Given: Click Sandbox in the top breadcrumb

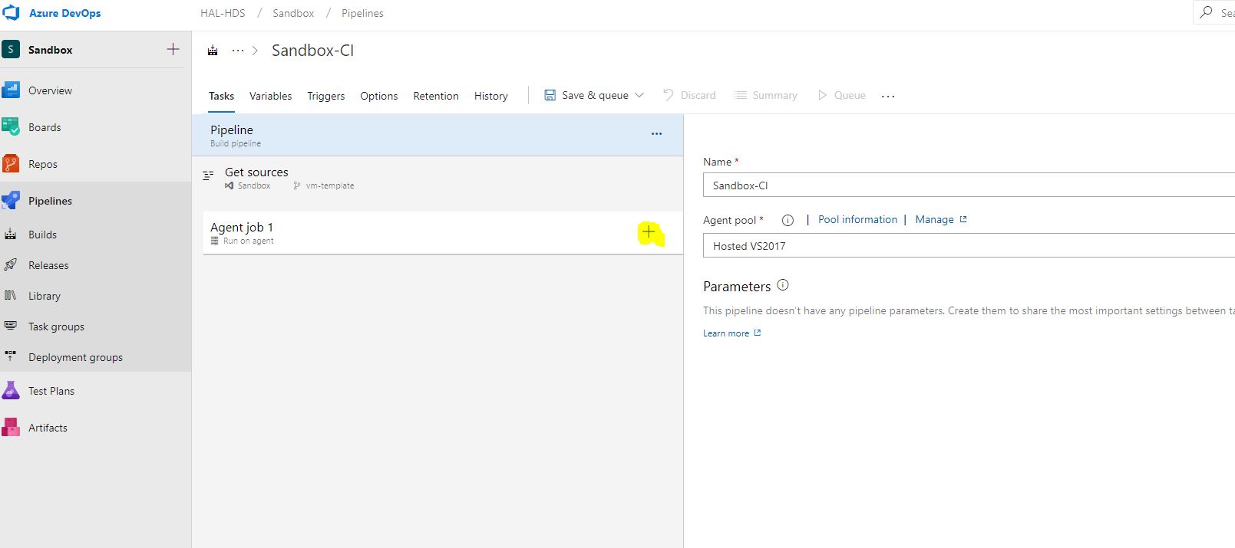Looking at the screenshot, I should coord(293,13).
